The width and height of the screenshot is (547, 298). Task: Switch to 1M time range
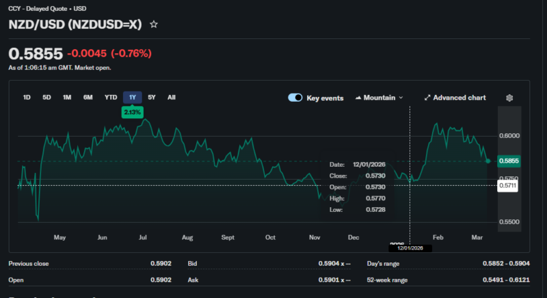pos(67,97)
